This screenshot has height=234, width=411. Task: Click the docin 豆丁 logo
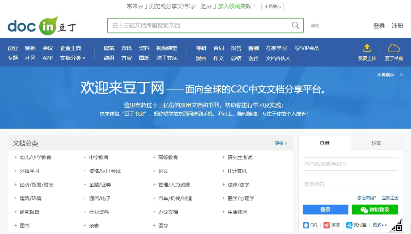tap(42, 25)
